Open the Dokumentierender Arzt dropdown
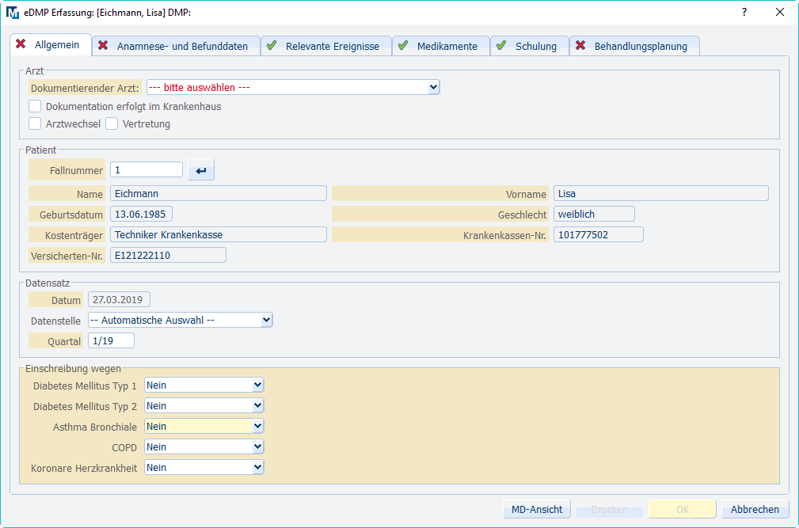Screen dimensions: 799x528 click(x=292, y=88)
